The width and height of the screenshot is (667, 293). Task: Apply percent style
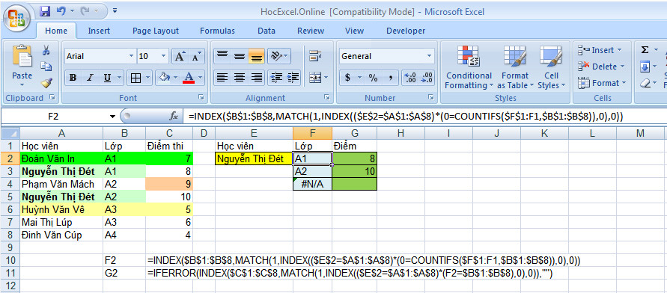[x=373, y=78]
